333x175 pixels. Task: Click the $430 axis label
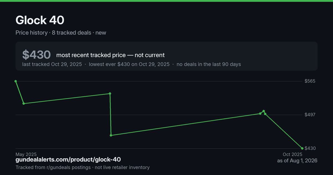coord(310,148)
